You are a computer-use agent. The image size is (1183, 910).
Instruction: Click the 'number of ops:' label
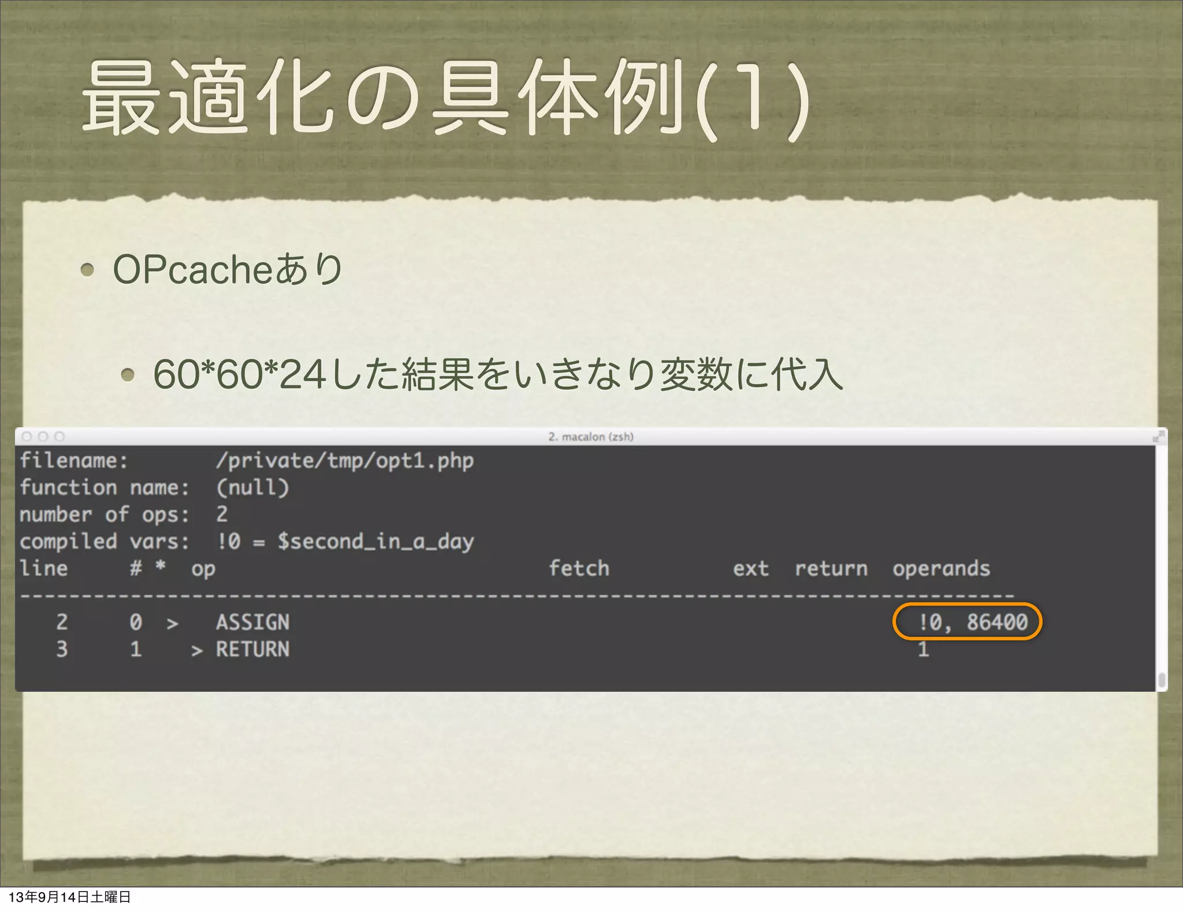105,514
